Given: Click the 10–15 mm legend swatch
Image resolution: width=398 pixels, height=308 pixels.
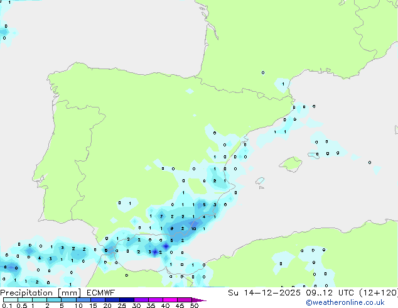Looking at the screenshot, I should pyautogui.click(x=83, y=300).
